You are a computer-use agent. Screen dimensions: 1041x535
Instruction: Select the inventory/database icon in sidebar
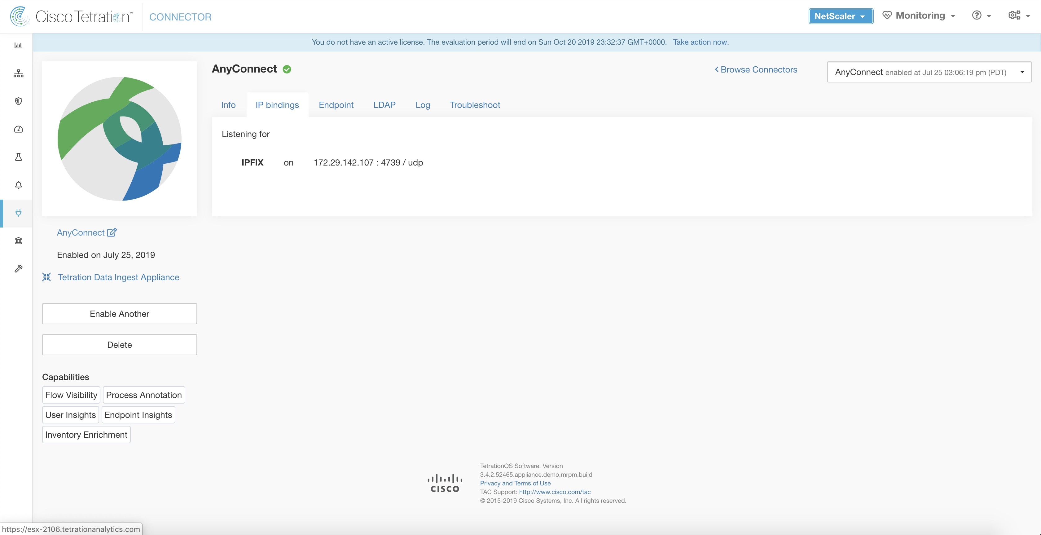pyautogui.click(x=18, y=240)
